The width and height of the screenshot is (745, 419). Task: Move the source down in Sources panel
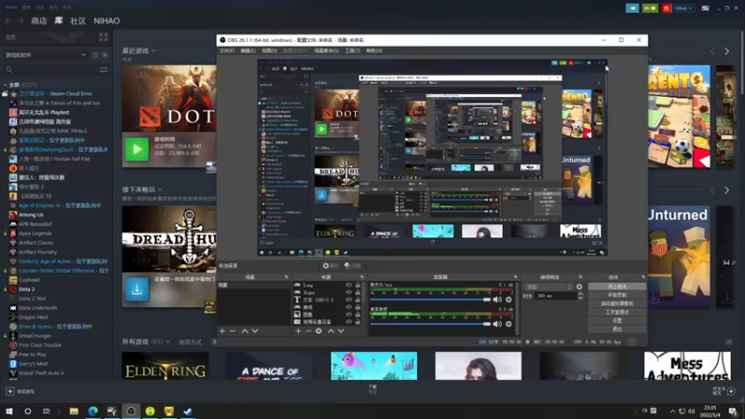click(x=341, y=331)
